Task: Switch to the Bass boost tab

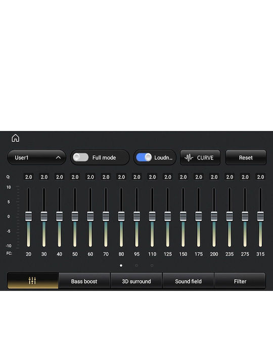Action: pyautogui.click(x=84, y=281)
